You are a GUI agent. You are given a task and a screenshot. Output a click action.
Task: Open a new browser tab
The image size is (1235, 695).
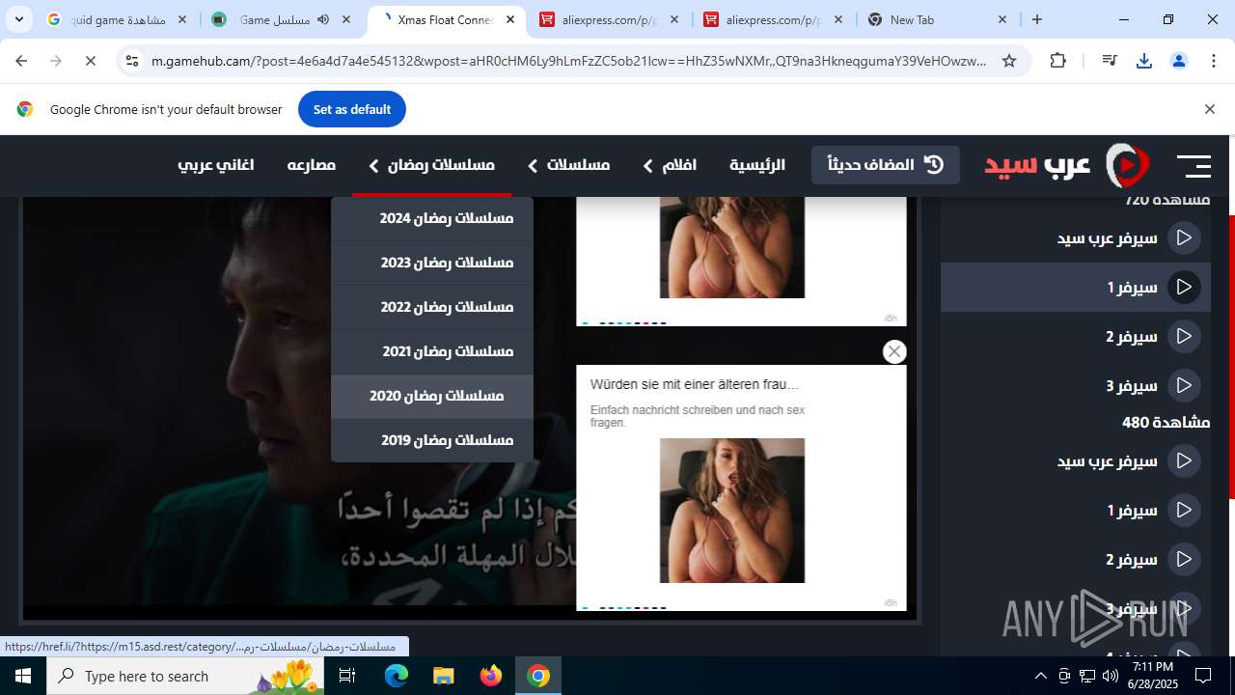click(1037, 19)
